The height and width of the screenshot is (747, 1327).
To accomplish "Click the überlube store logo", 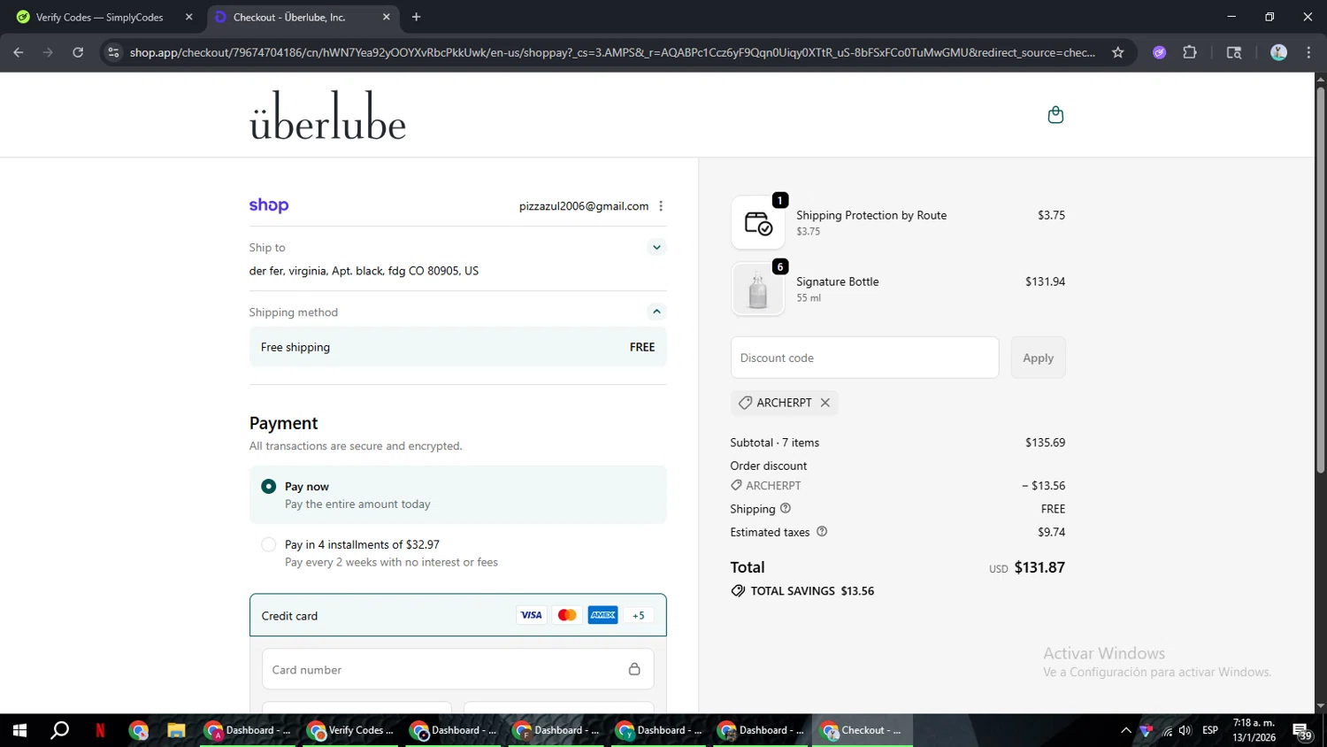I will pyautogui.click(x=328, y=115).
